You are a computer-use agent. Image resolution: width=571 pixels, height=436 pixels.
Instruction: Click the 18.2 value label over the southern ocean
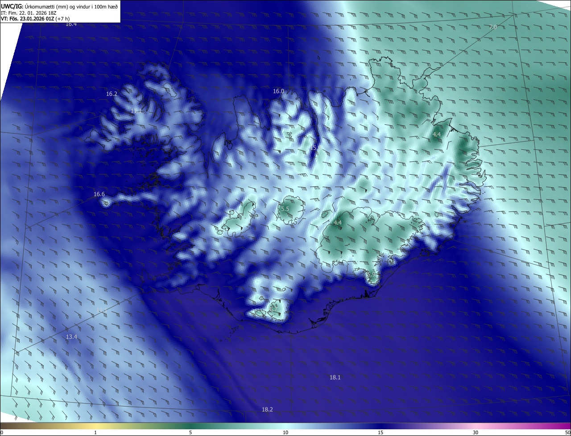pos(267,410)
